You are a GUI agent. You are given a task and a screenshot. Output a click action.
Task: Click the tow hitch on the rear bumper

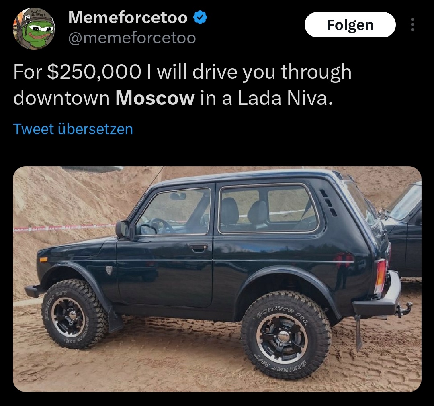coord(405,309)
